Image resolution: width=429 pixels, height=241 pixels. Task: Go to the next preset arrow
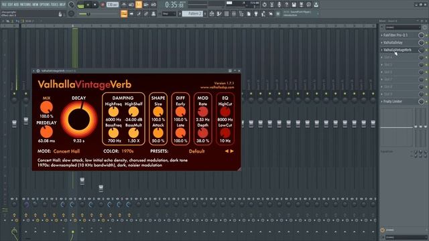tap(232, 151)
